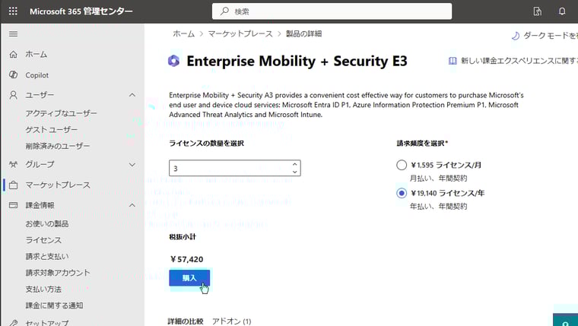Switch to the 詳細の比較 tab
Screen dimensions: 578x326
click(x=186, y=321)
